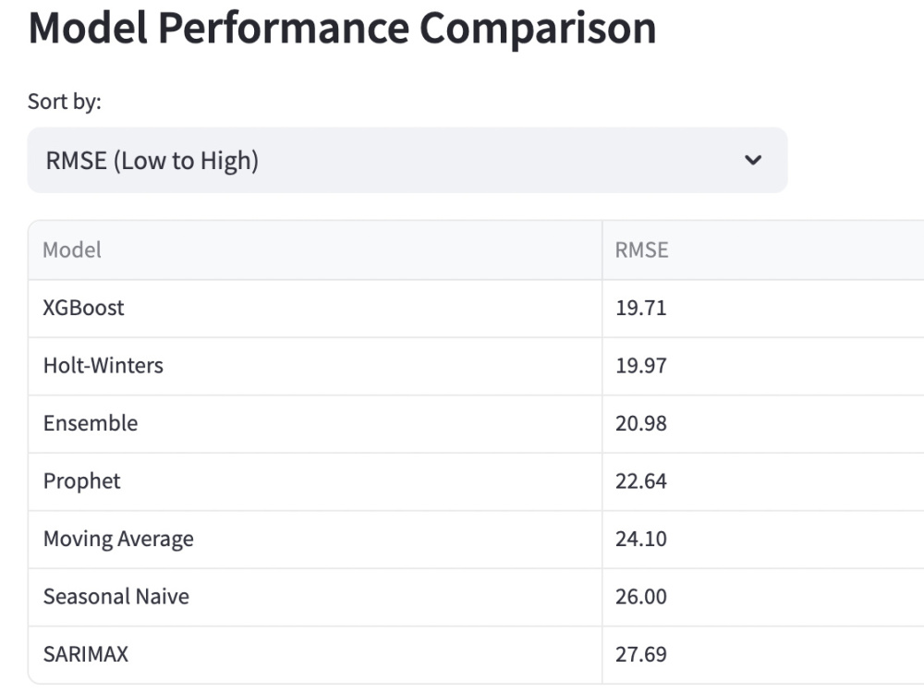Select the Moving Average model cell

[315, 540]
